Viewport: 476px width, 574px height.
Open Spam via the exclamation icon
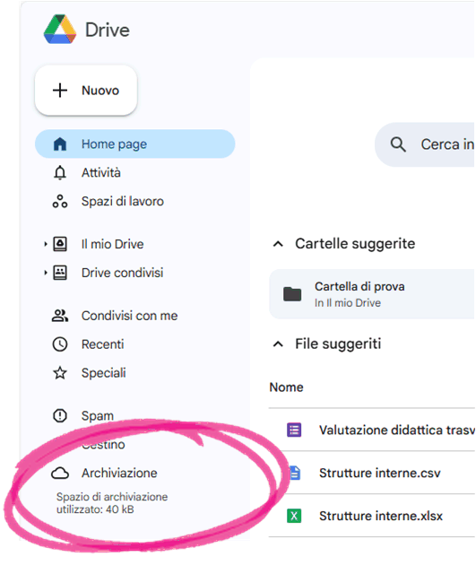tap(60, 416)
